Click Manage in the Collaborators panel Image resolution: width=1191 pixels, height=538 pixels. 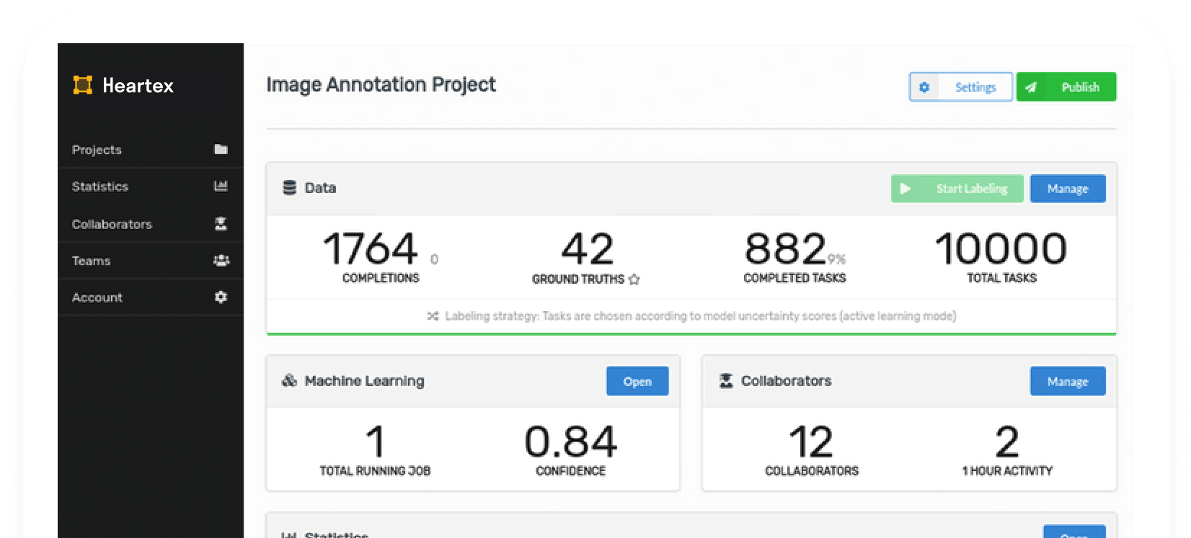tap(1067, 382)
